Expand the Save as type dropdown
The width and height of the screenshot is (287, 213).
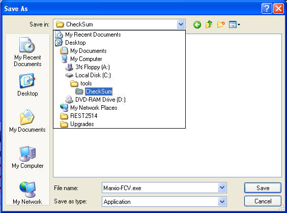[x=222, y=202]
